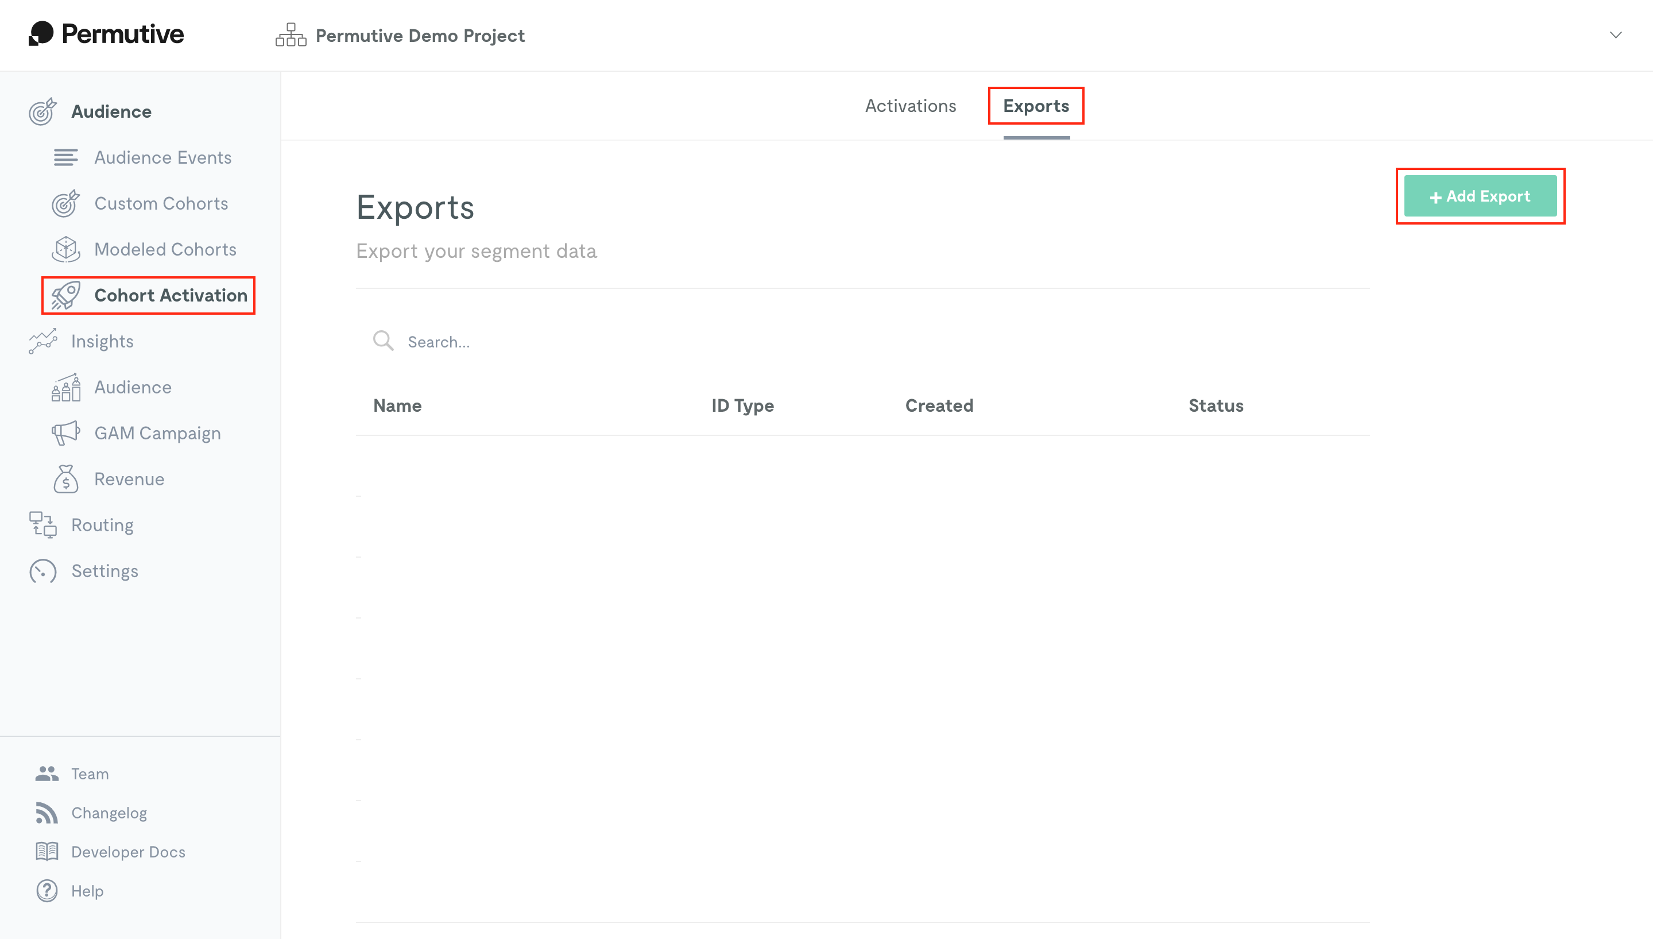Click the Help question mark icon
The width and height of the screenshot is (1653, 939).
pos(47,891)
